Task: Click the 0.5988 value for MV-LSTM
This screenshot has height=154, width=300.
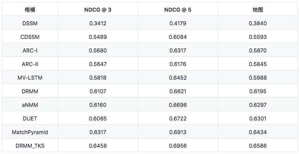Action: pyautogui.click(x=258, y=78)
